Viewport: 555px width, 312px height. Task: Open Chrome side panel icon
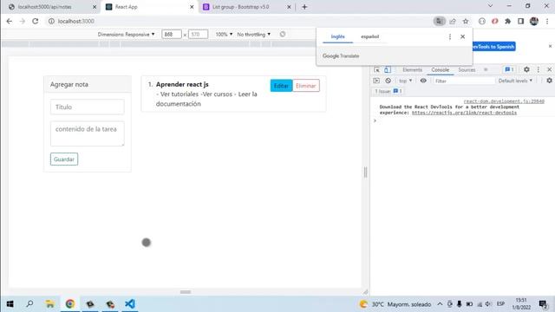520,21
